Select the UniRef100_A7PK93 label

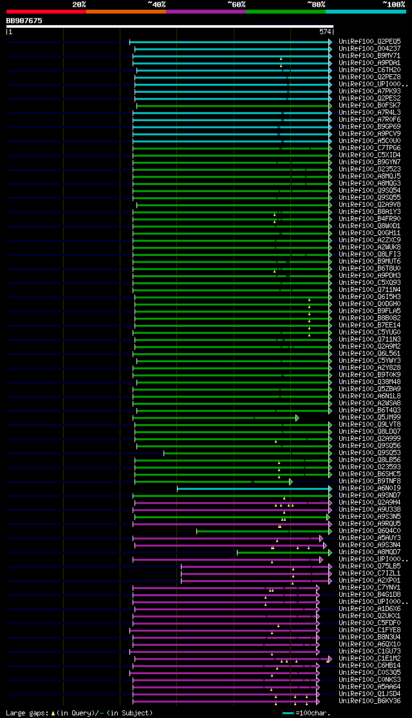[x=370, y=91]
